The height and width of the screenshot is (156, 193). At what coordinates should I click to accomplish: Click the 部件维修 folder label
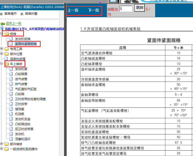(x=16, y=144)
